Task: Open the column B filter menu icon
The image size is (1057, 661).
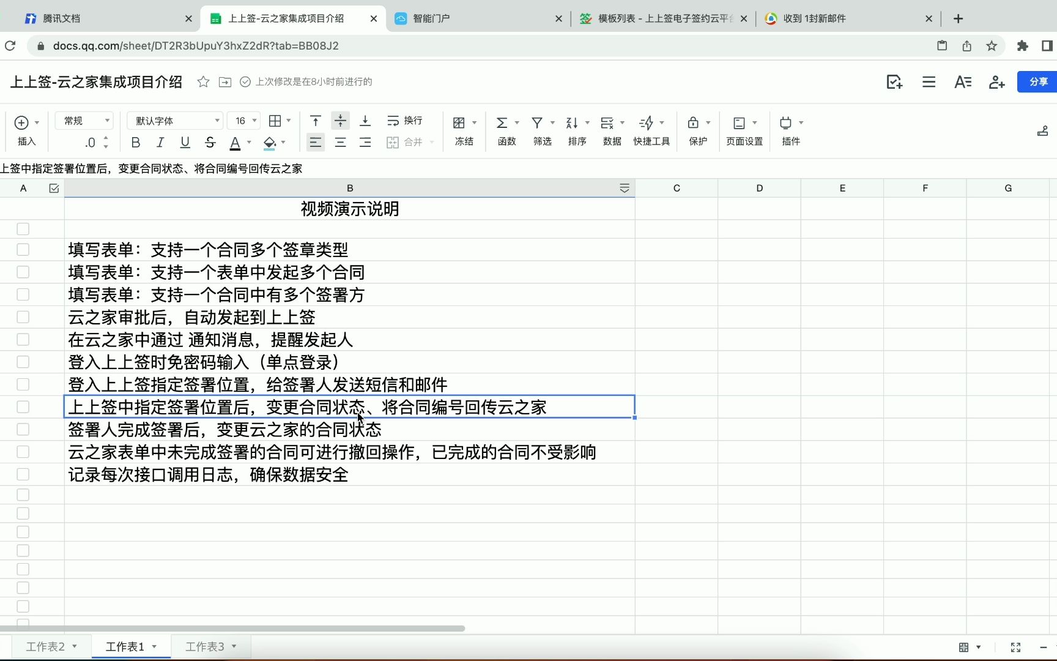Action: click(624, 188)
